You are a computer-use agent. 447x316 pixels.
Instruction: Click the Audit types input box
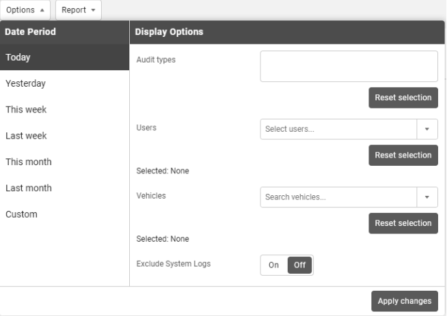(x=349, y=66)
